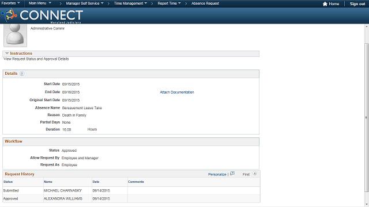Screen dimensions: 369x207
Task: Go to first row using arrow icon
Action: point(255,174)
